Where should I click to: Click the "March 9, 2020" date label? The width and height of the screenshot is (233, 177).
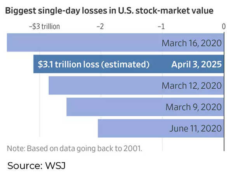[x=194, y=107]
